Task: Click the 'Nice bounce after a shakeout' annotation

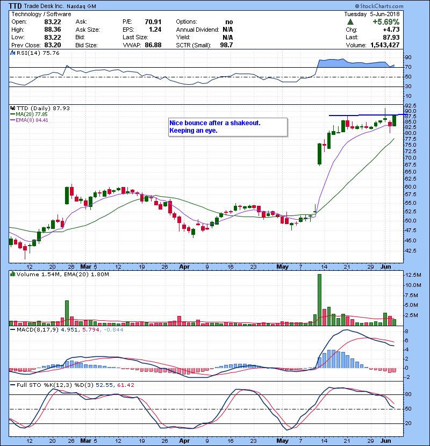Action: [228, 127]
